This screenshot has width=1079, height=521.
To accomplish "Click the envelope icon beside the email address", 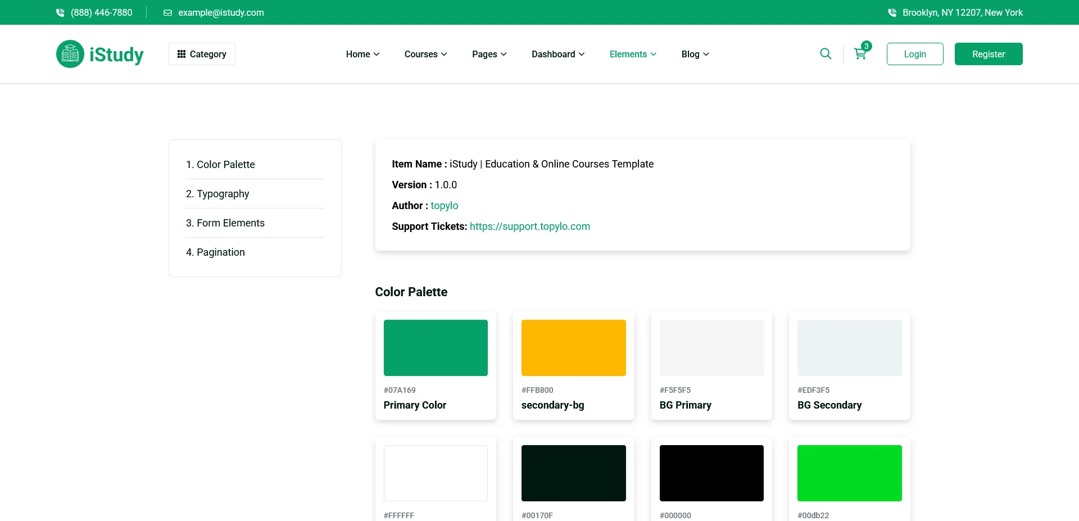I will 167,12.
